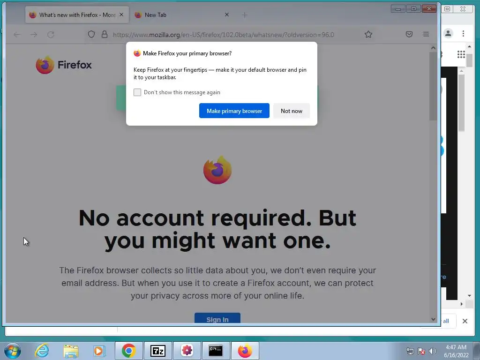Image resolution: width=480 pixels, height=360 pixels.
Task: Open Windows Explorer folder in taskbar
Action: [71, 351]
